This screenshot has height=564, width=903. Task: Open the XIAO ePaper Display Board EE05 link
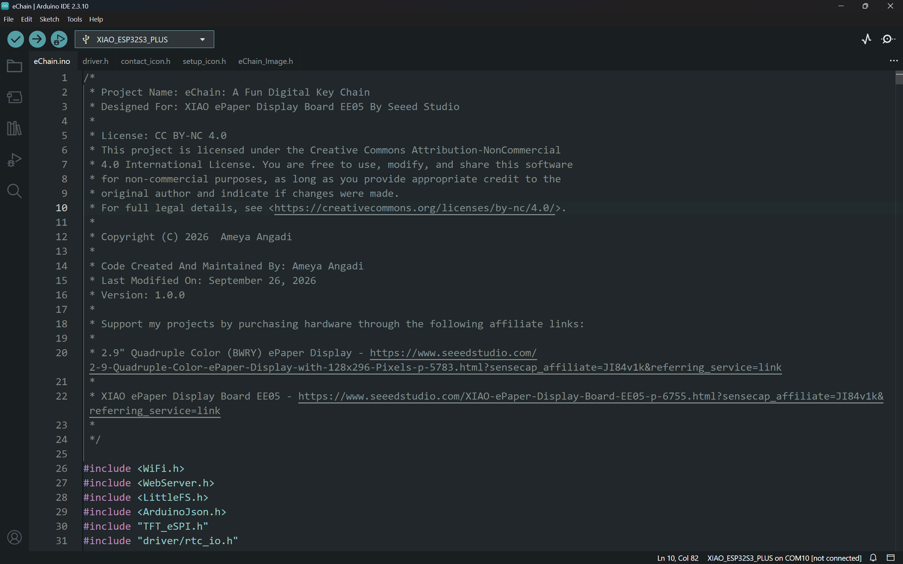591,396
